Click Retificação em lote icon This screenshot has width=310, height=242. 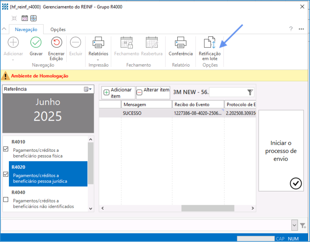(209, 43)
